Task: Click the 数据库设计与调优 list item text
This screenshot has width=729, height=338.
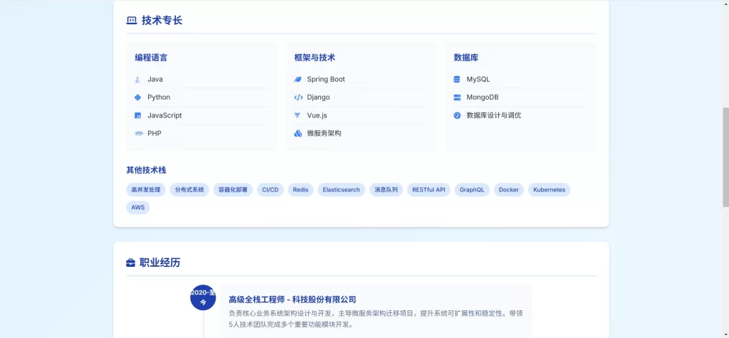Action: click(x=494, y=115)
